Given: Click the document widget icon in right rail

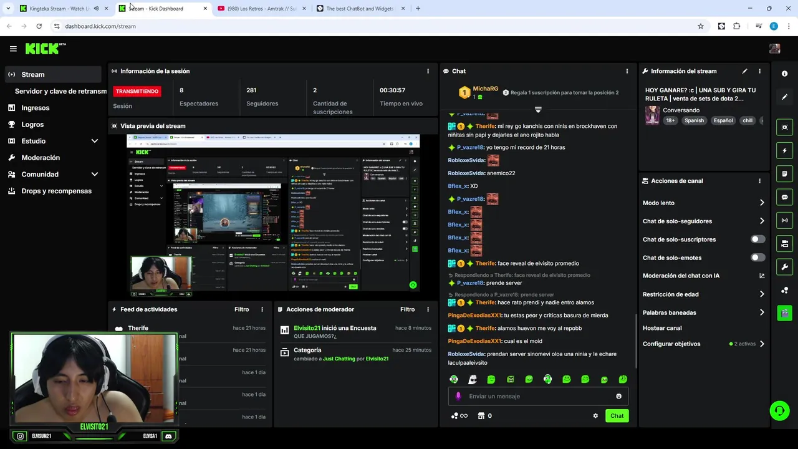Looking at the screenshot, I should tap(784, 173).
